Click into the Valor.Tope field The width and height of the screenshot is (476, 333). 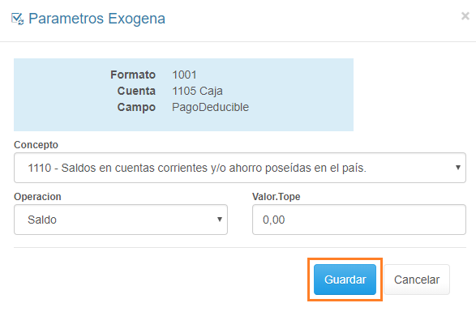[x=359, y=220]
